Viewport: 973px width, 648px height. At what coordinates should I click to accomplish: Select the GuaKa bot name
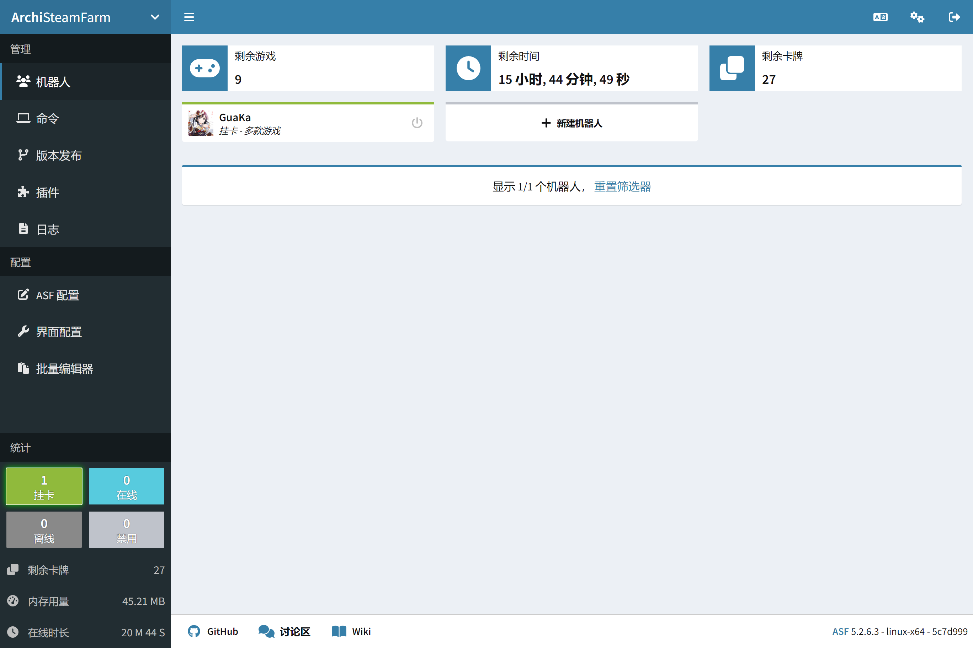tap(235, 117)
